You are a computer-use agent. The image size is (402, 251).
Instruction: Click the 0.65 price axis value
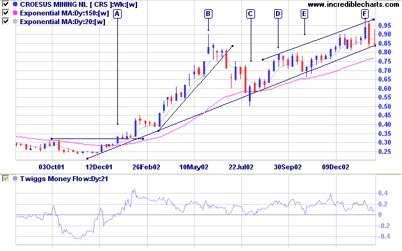pos(385,79)
